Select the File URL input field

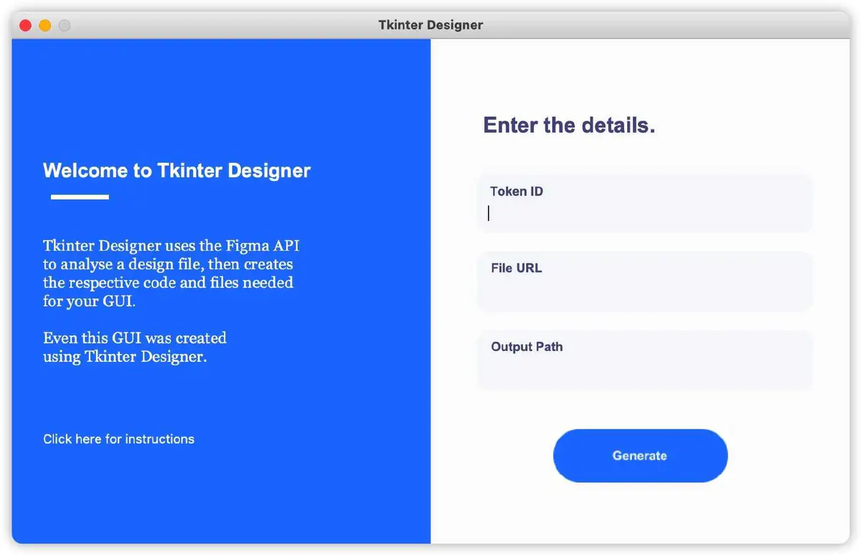coord(645,281)
